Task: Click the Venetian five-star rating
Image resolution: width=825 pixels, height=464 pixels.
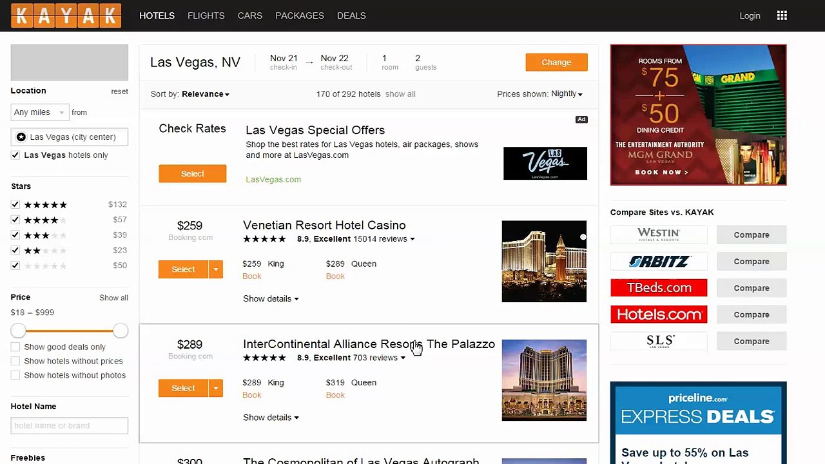Action: (264, 239)
